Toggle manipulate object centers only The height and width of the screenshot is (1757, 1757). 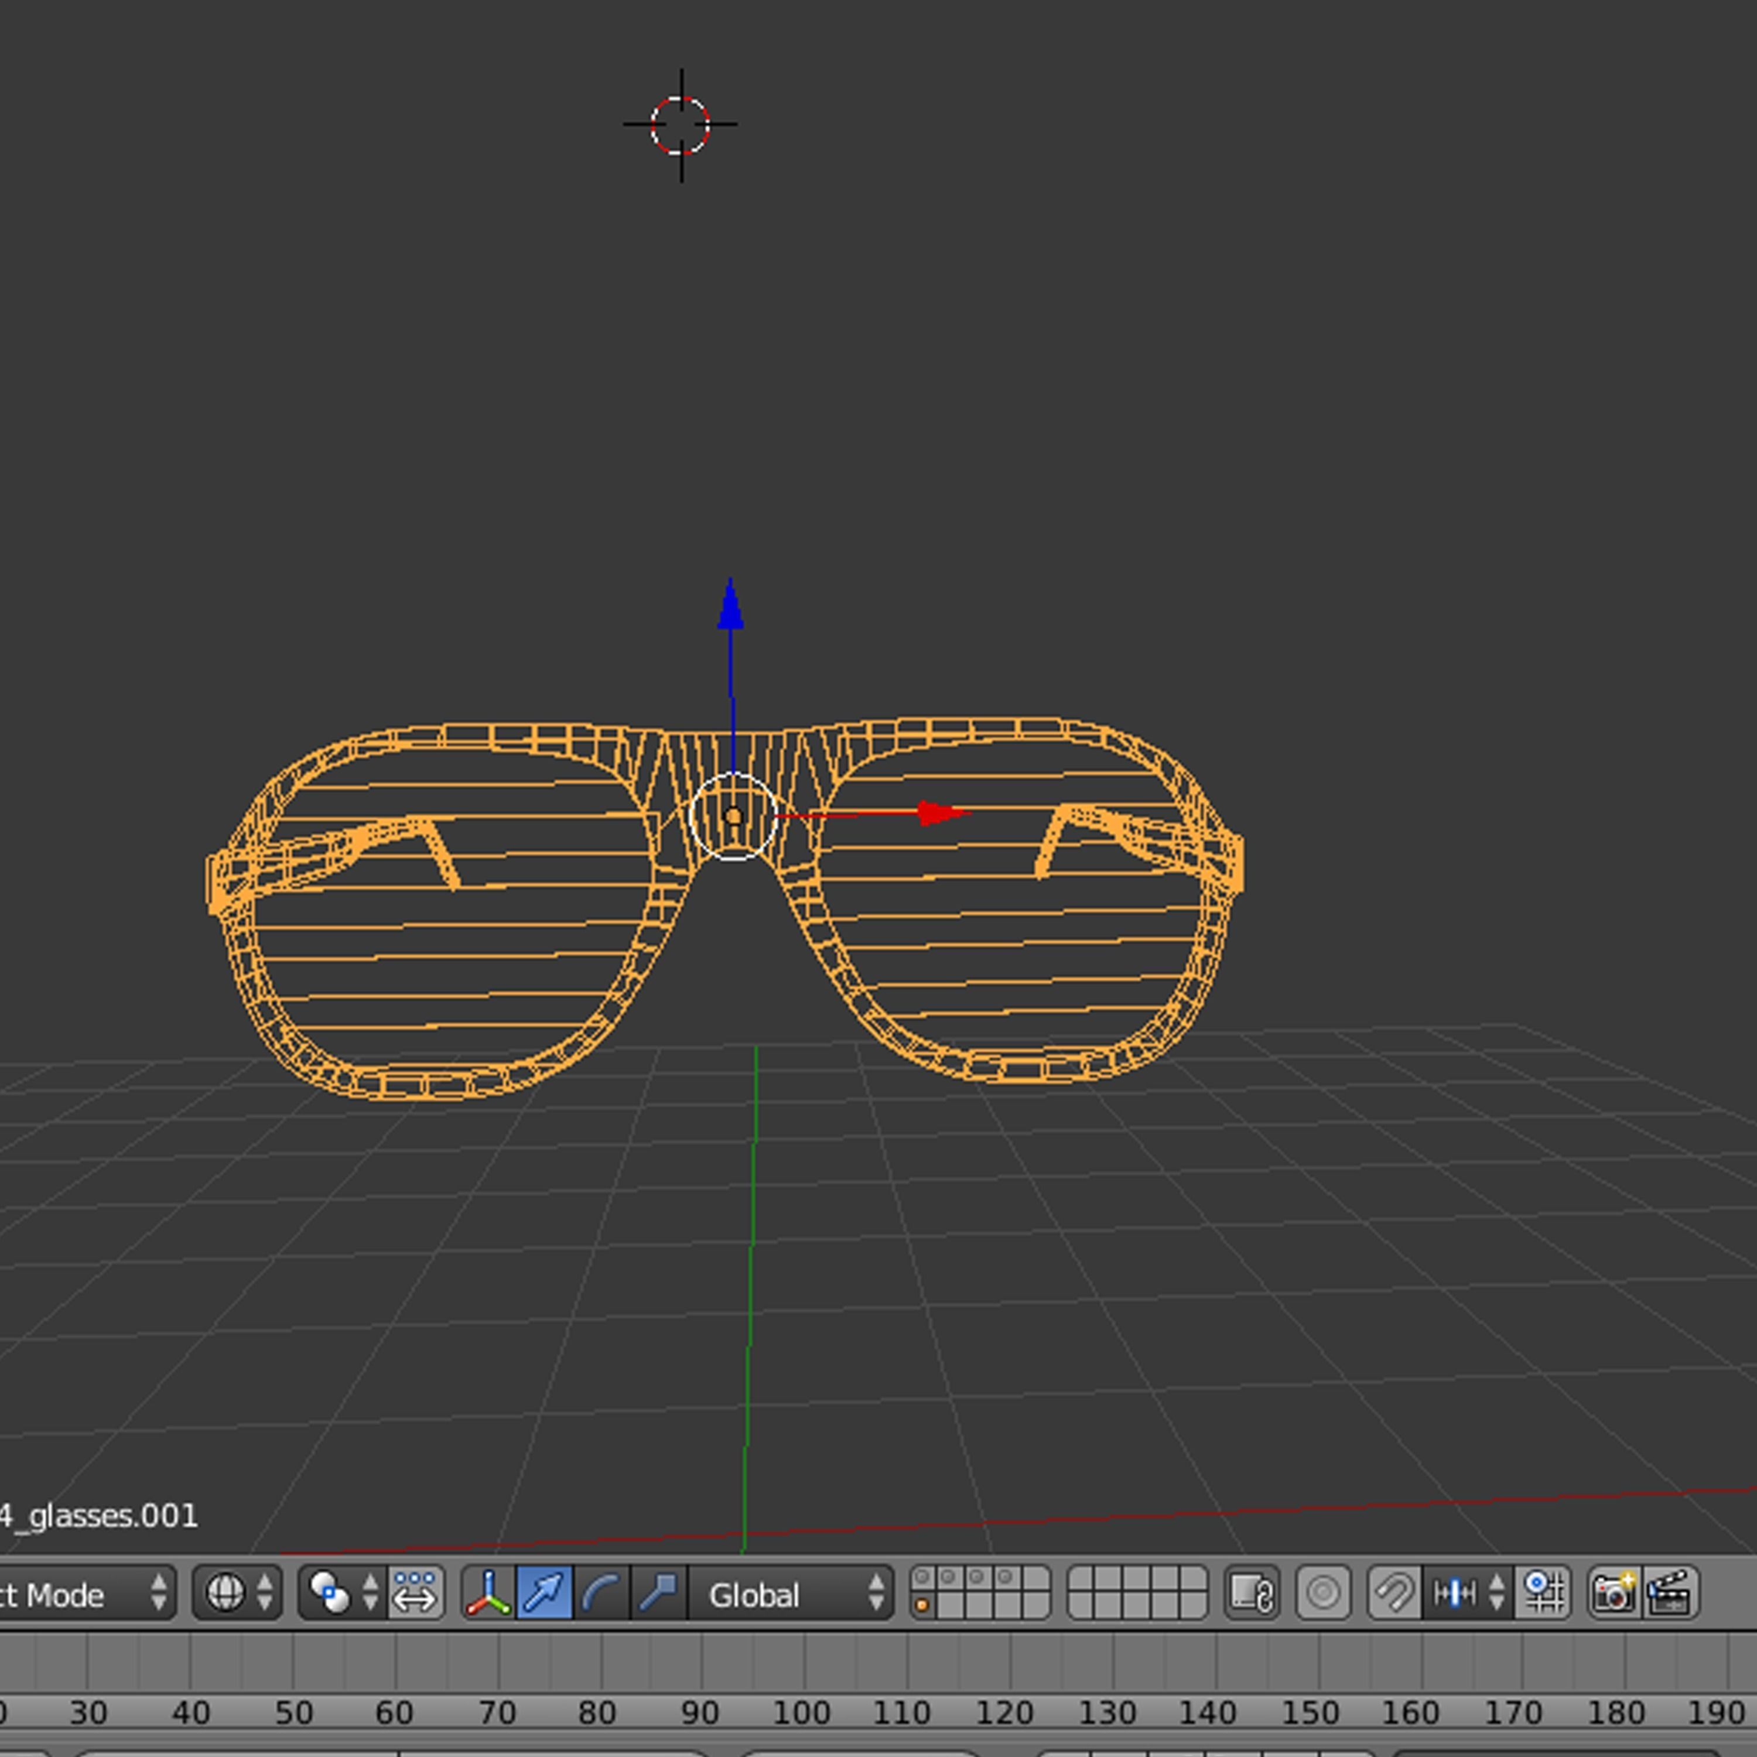416,1593
